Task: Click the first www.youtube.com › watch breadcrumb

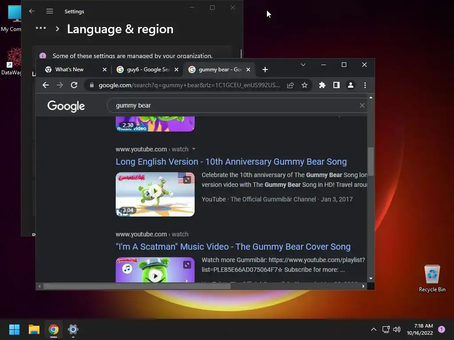Action: [x=152, y=149]
